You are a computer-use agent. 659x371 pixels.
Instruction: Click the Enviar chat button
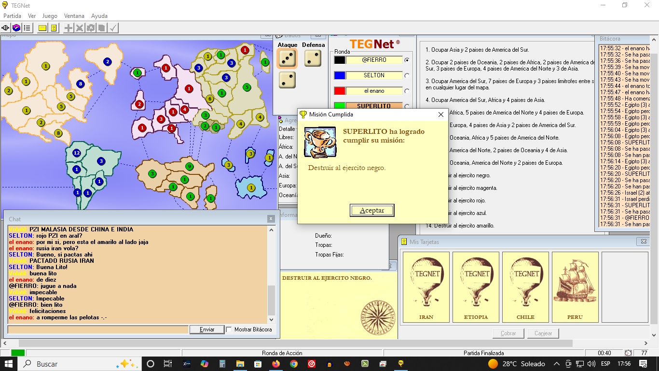[207, 329]
